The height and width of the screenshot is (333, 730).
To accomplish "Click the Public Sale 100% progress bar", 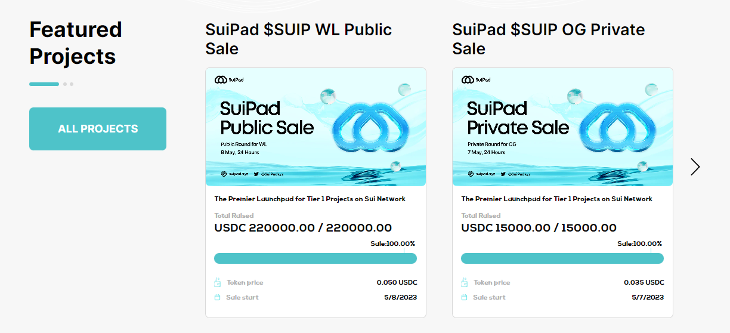I will tap(315, 258).
